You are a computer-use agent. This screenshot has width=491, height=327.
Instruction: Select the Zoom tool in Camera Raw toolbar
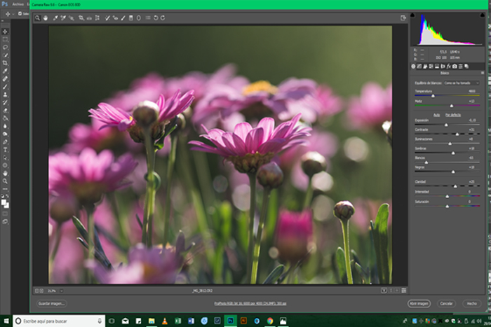click(38, 18)
